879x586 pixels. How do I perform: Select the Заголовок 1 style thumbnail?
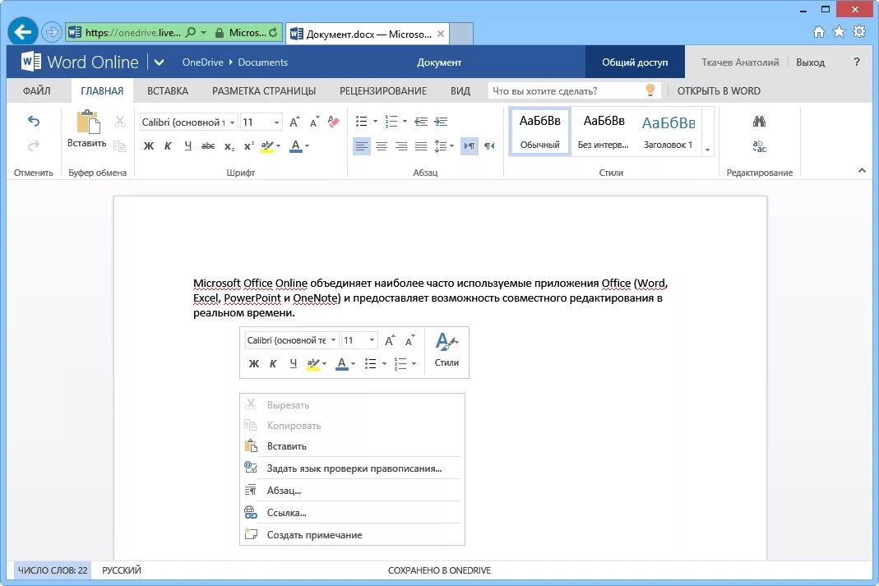coord(669,132)
